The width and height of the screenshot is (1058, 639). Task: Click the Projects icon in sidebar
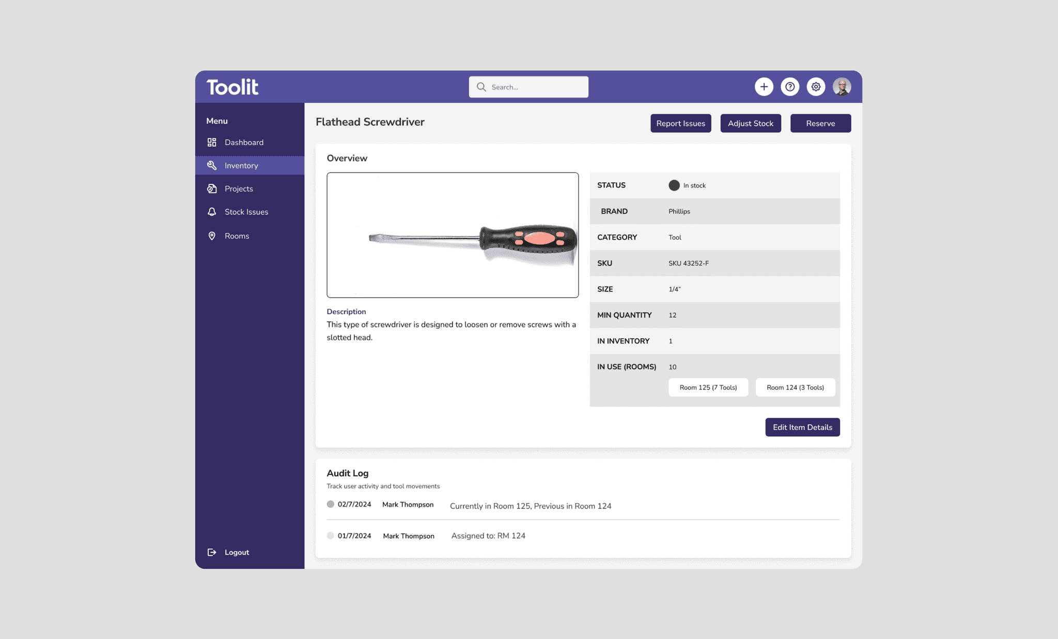tap(212, 189)
